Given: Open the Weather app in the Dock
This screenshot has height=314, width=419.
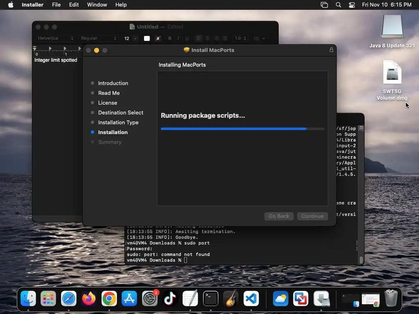Looking at the screenshot, I should tap(281, 298).
